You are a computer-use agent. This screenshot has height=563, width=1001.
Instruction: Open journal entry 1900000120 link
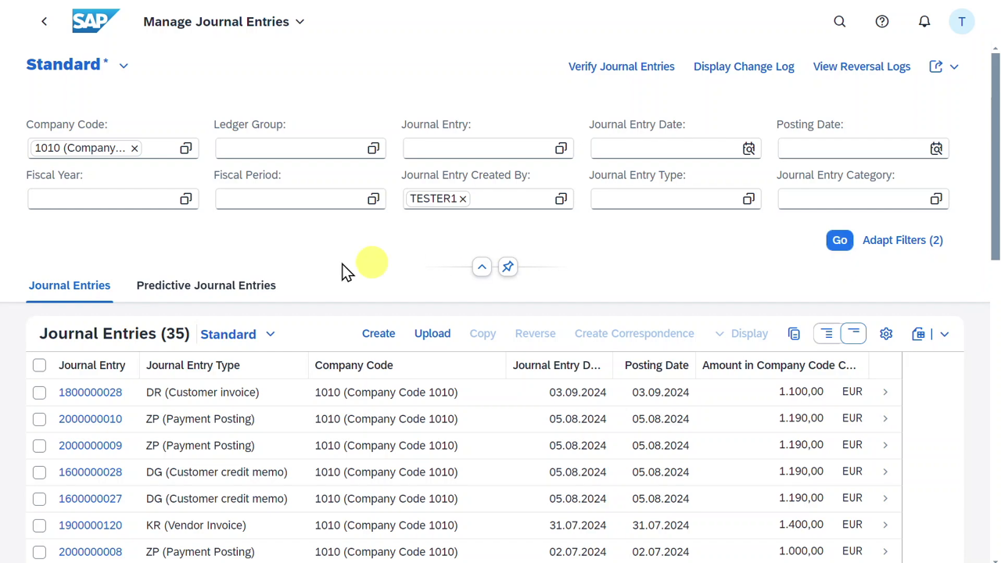[90, 525]
